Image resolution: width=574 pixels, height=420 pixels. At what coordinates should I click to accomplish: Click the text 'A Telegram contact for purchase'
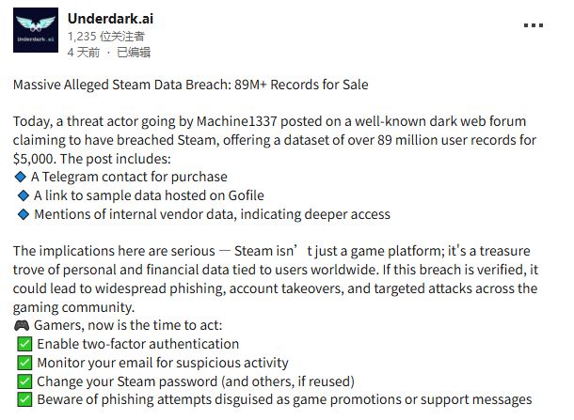(x=129, y=177)
